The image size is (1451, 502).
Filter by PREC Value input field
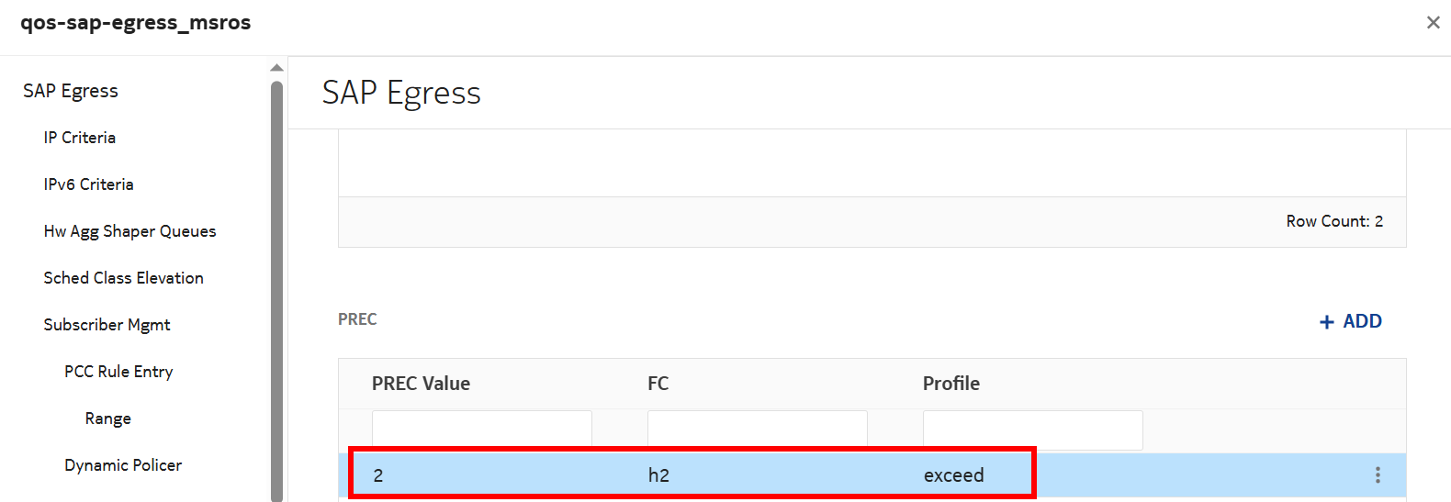(x=481, y=429)
